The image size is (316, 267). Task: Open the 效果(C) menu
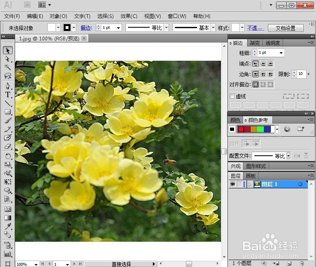coord(128,16)
